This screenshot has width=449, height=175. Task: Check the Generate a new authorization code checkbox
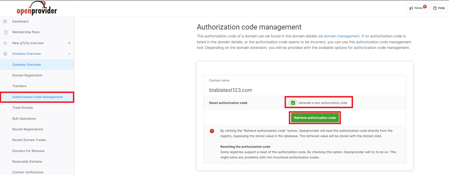[293, 103]
